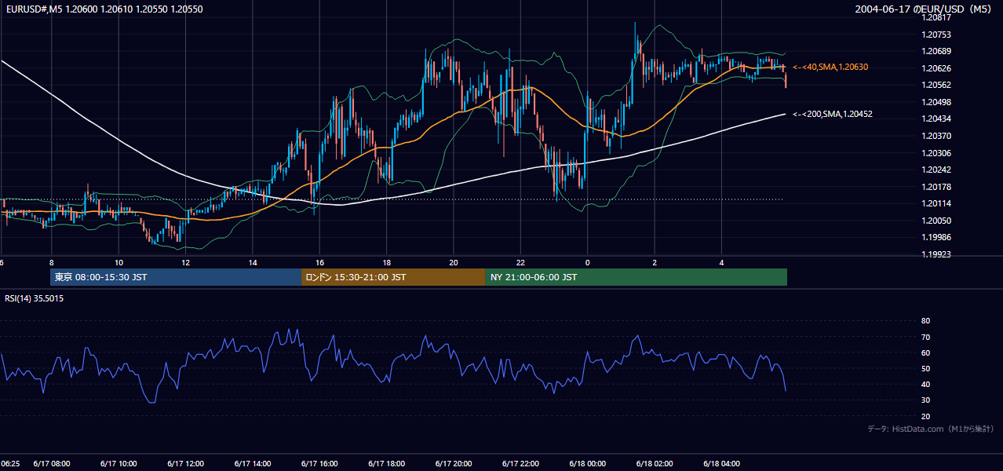Click RSI level 70 on scale
Viewport: 1003px width, 471px height.
point(925,337)
